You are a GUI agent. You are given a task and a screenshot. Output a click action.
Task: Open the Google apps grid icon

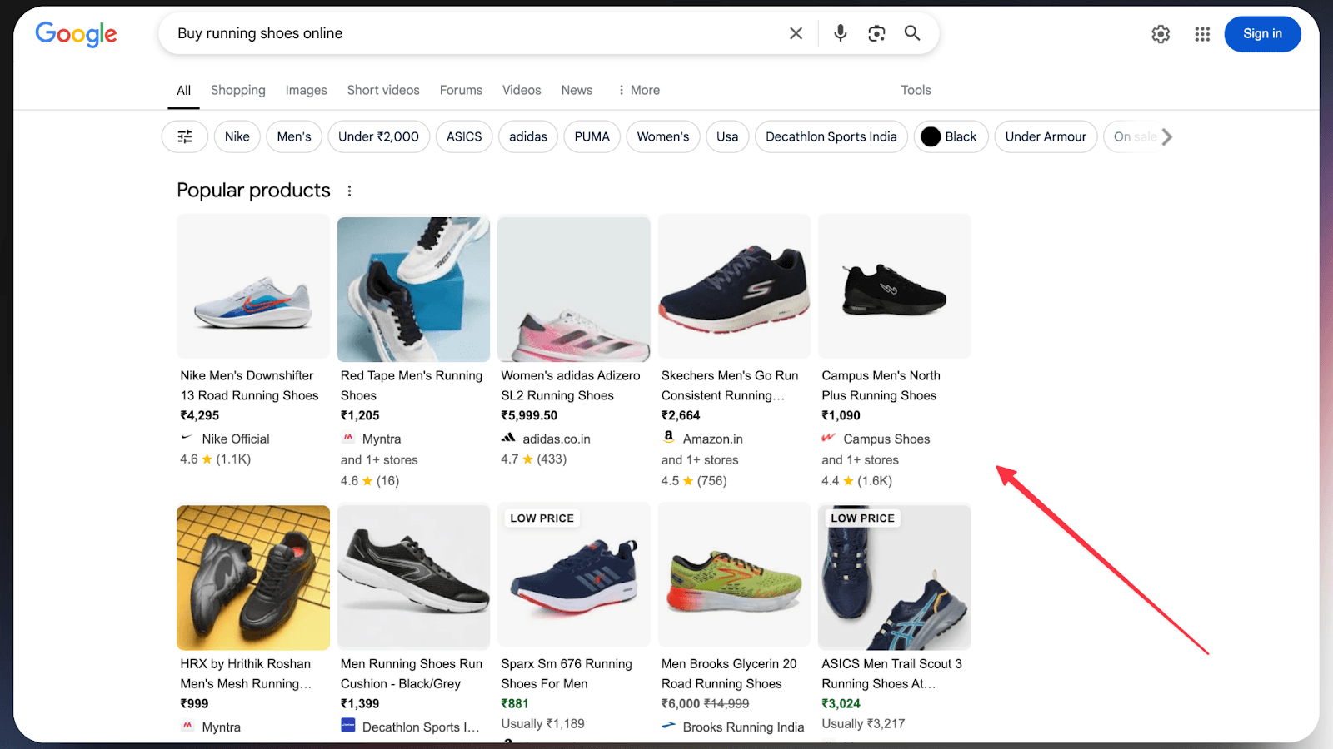click(x=1202, y=34)
